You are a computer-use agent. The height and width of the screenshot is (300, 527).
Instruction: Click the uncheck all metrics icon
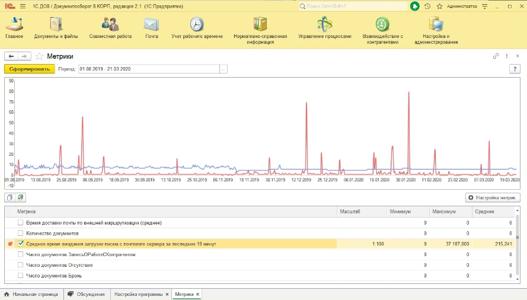(9, 197)
